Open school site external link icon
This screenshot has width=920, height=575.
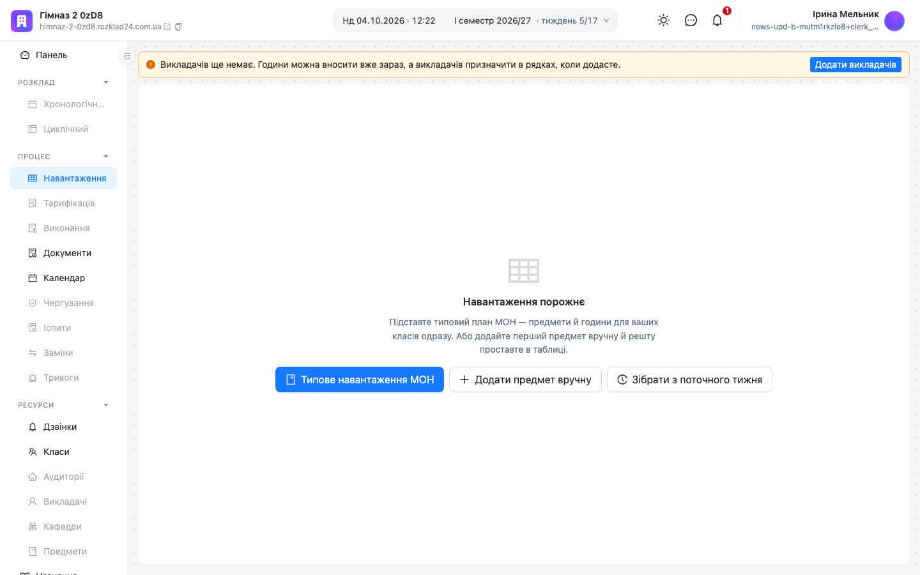click(x=167, y=27)
